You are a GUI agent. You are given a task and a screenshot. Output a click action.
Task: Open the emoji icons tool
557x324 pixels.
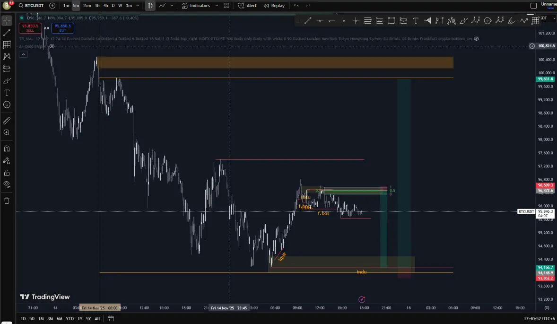[x=7, y=105]
